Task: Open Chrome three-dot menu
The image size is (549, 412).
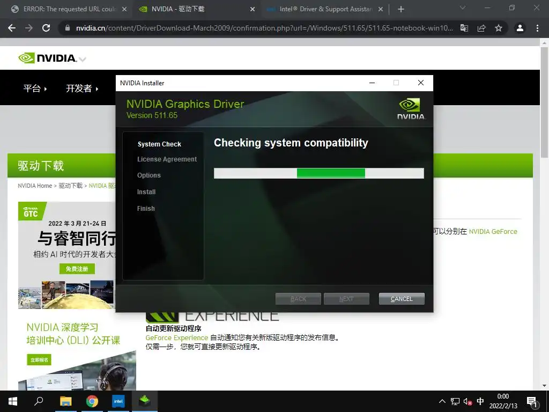Action: [x=537, y=28]
